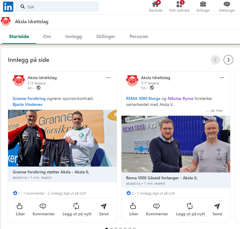
Task: Follow the Bjarte Vindenes profile link
Action: 27,105
